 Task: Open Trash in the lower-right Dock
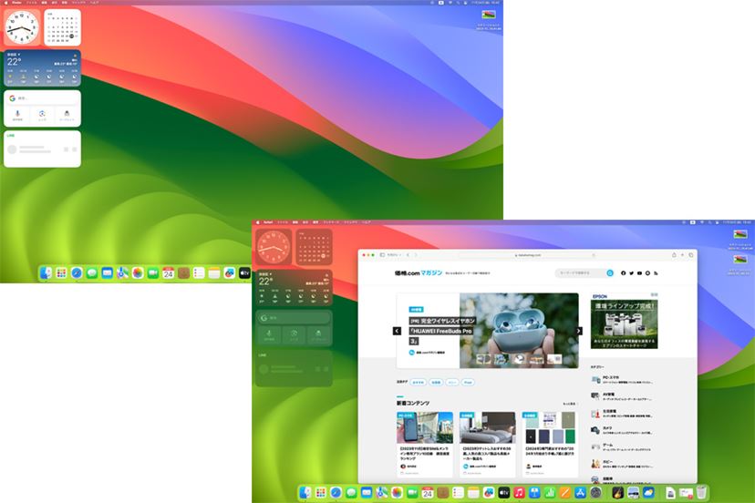click(700, 492)
